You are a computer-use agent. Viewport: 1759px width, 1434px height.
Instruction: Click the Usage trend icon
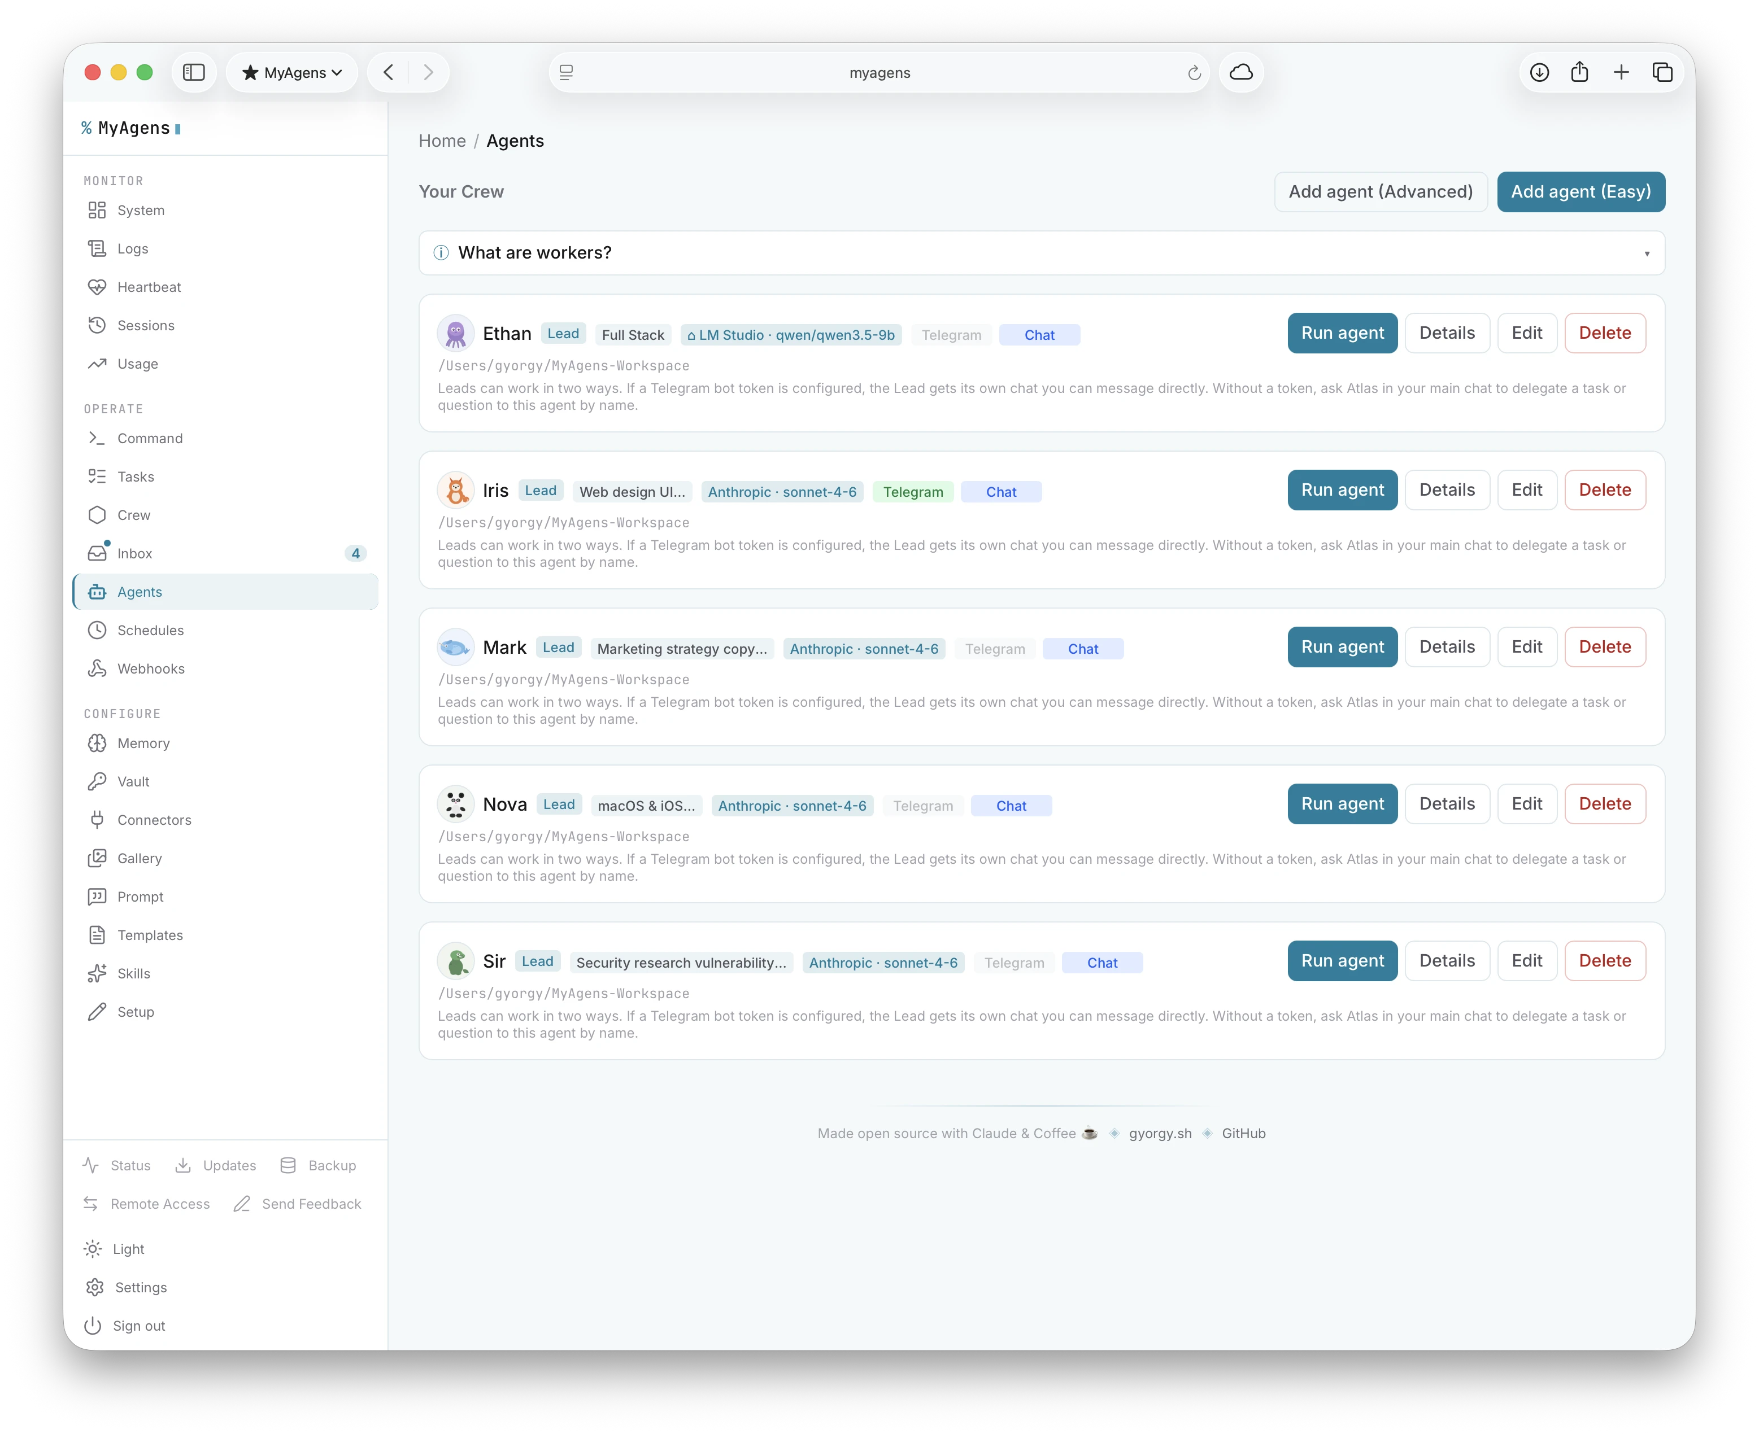(97, 364)
